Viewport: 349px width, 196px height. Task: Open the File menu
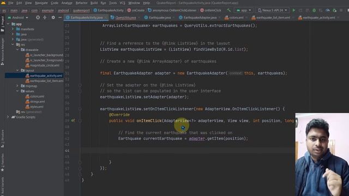(11, 3)
